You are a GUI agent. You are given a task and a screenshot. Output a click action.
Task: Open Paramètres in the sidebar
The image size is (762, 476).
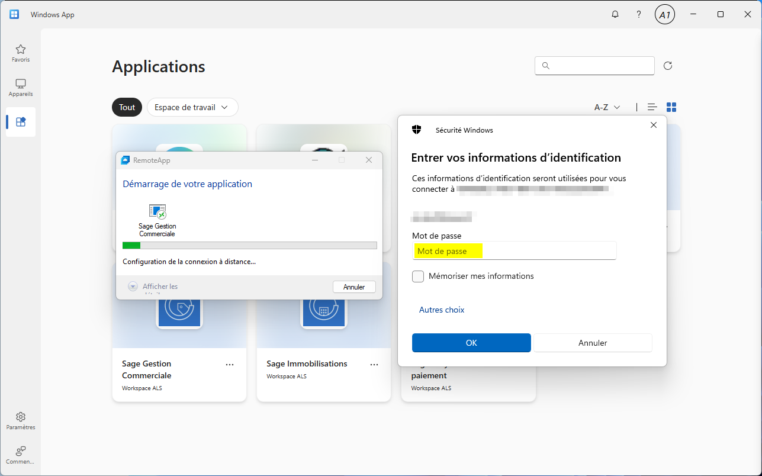(x=21, y=421)
